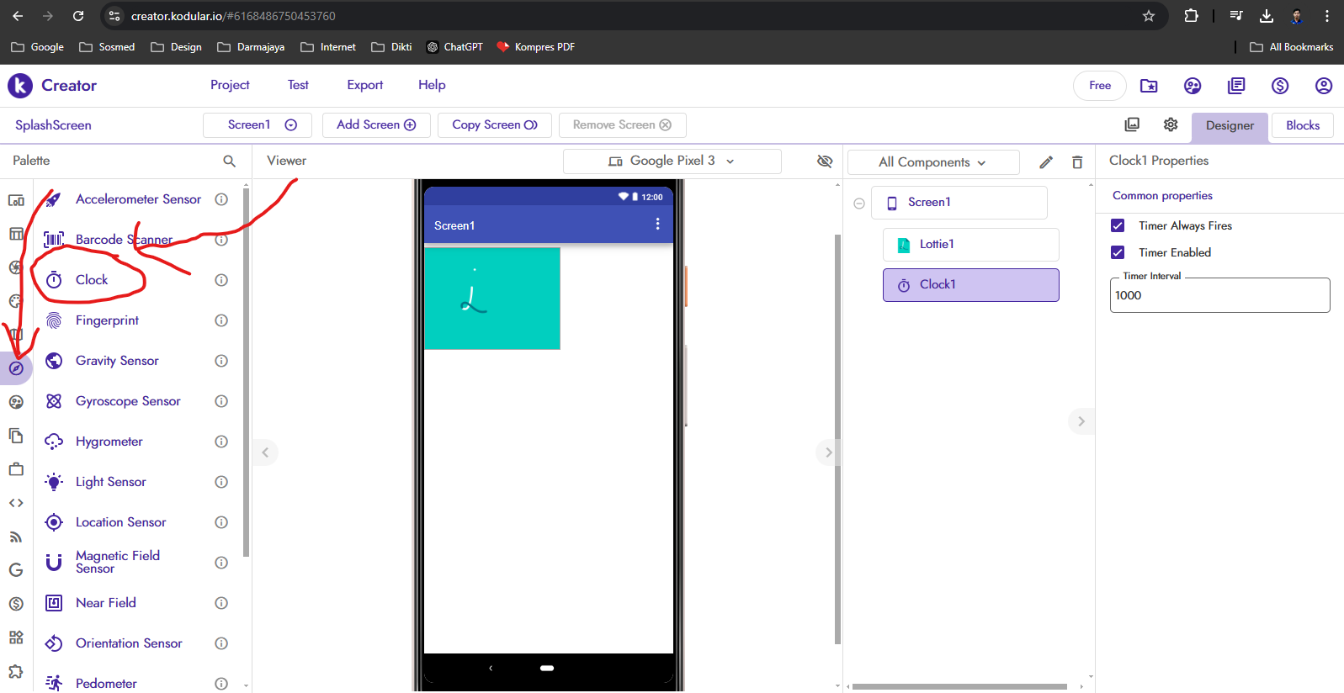Click the browser bookmark star icon
The width and height of the screenshot is (1344, 693).
tap(1149, 16)
